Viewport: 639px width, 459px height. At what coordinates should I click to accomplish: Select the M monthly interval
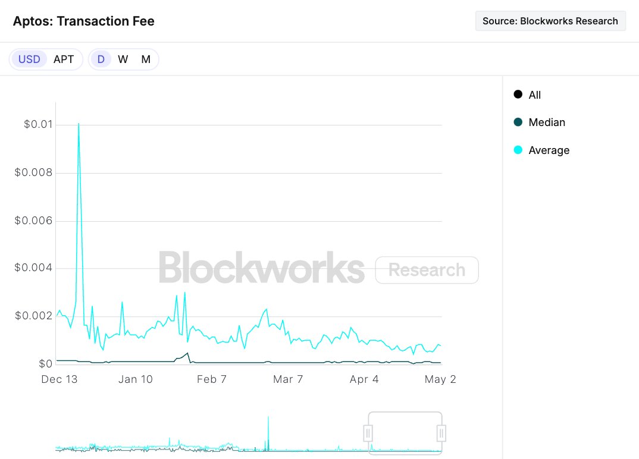[x=146, y=59]
